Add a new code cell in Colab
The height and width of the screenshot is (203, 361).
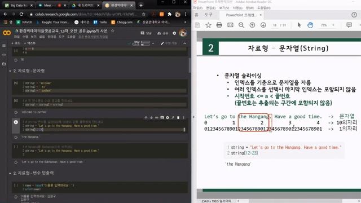[16, 43]
